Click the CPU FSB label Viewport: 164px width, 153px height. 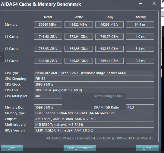click(x=11, y=90)
